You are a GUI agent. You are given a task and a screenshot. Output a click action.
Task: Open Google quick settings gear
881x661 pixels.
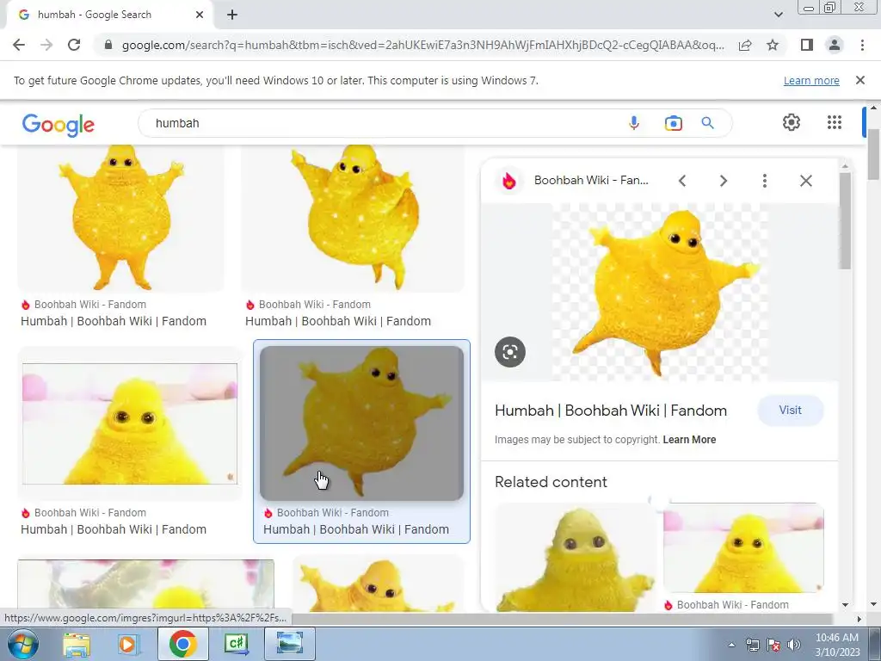pos(792,122)
